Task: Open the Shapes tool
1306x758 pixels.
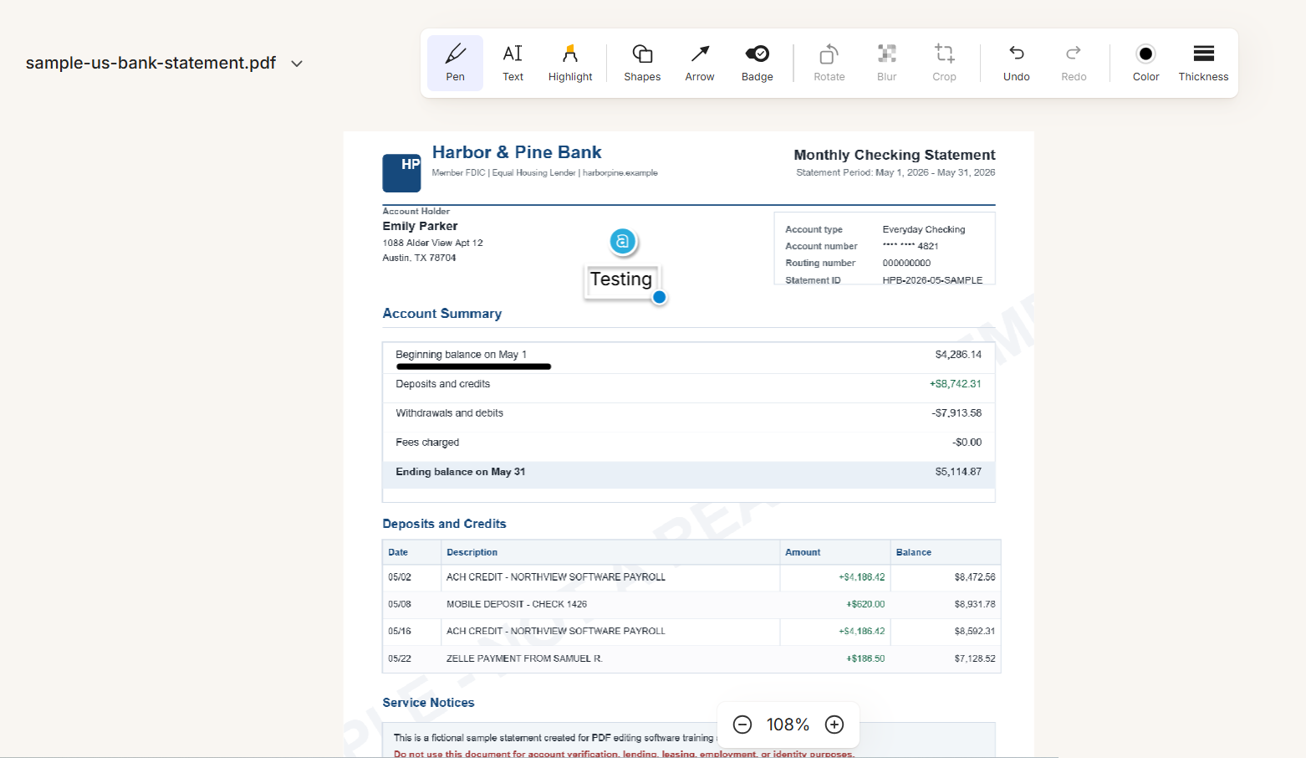Action: tap(642, 63)
